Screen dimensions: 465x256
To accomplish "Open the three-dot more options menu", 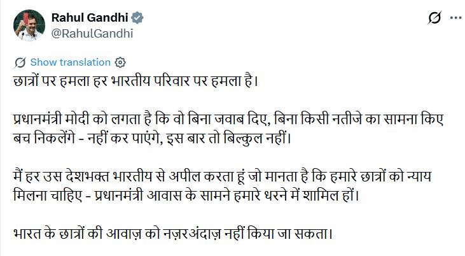I will (x=456, y=18).
